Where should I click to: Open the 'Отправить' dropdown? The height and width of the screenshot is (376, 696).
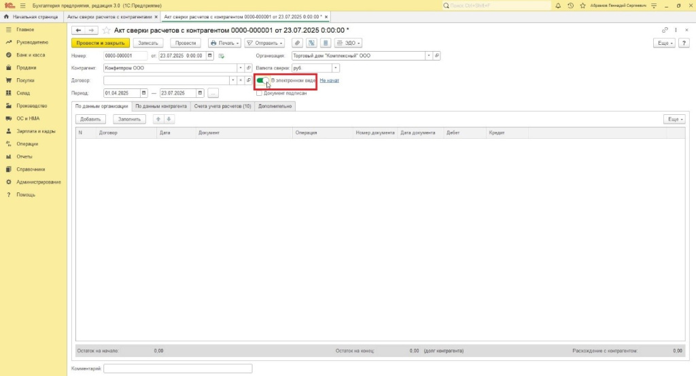[264, 43]
